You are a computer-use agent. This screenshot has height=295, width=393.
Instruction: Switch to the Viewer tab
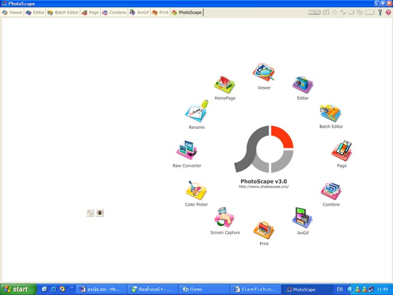(12, 12)
